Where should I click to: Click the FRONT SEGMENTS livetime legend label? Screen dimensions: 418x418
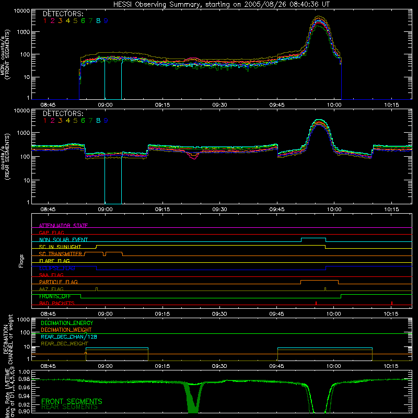[x=72, y=401]
